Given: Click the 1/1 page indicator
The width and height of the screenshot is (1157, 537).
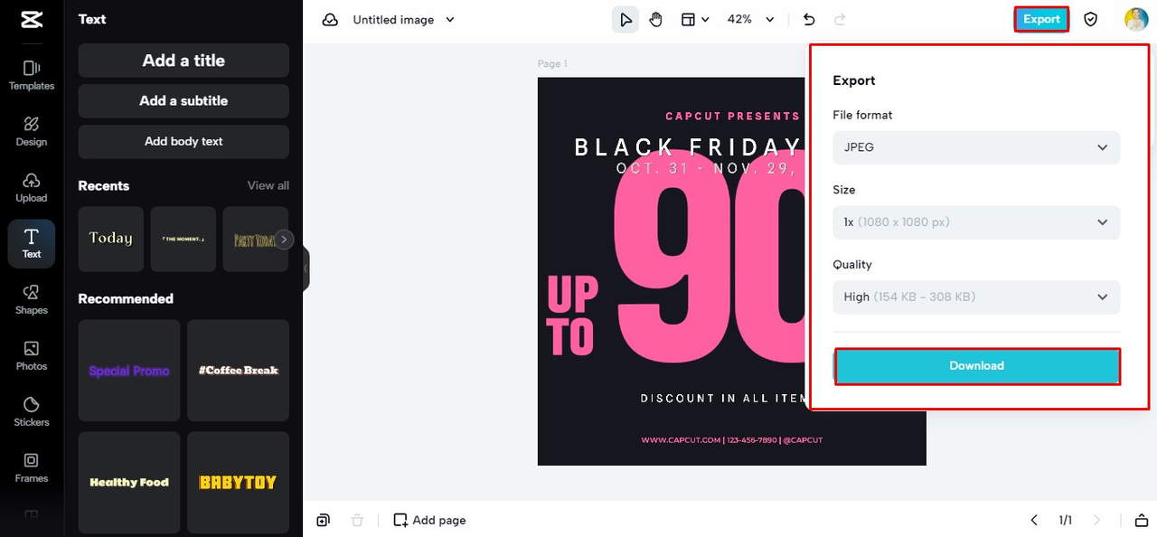Looking at the screenshot, I should (1066, 520).
